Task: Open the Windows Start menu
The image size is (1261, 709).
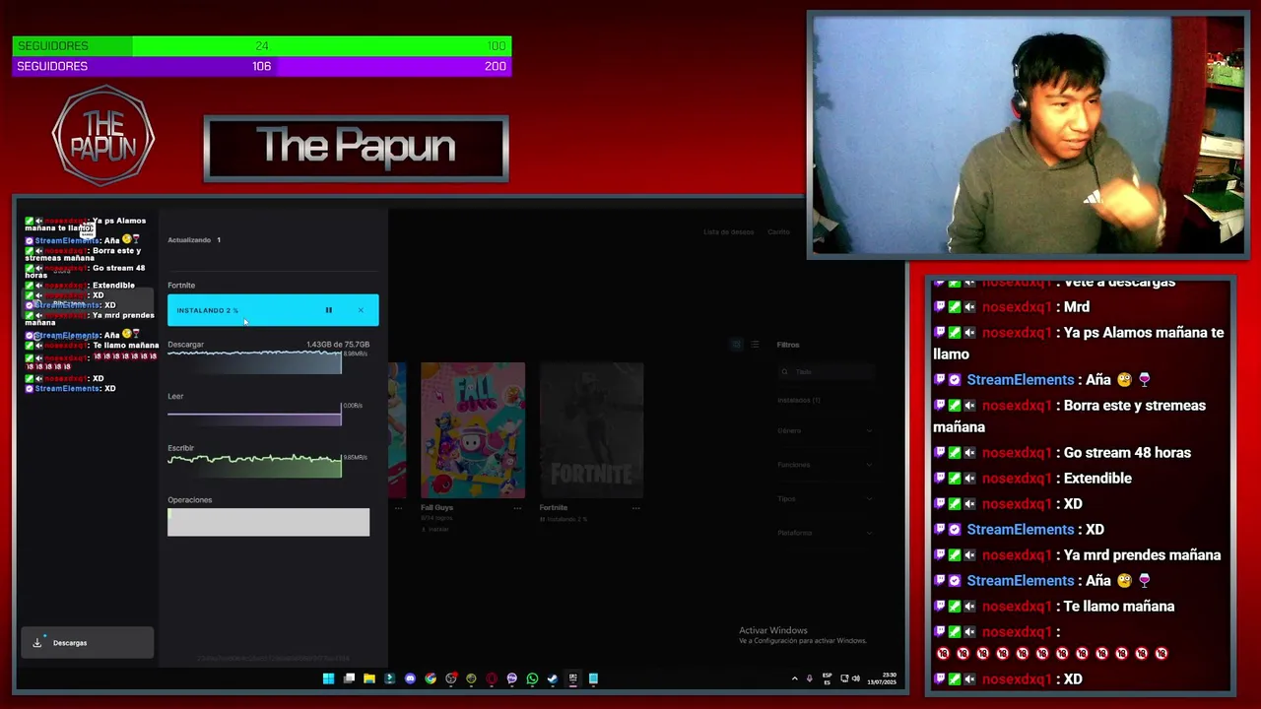Action: [x=328, y=678]
